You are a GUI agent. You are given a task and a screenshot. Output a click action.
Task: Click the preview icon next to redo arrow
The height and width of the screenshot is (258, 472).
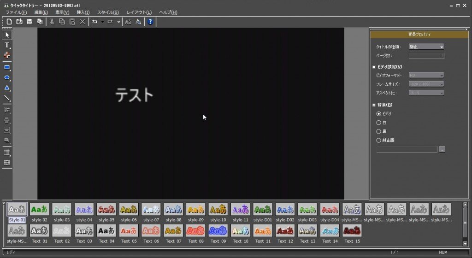pos(128,22)
